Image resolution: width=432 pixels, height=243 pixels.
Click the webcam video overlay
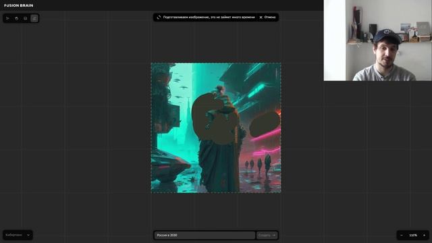378,40
